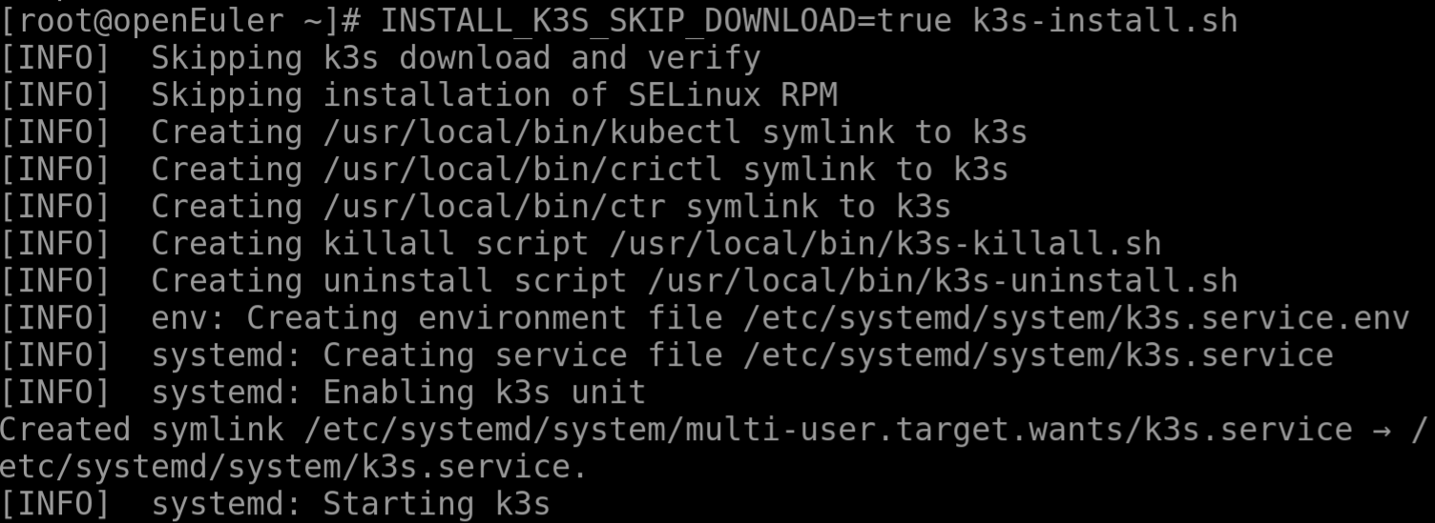
Task: Click the [INFO] tag on the first output line
Action: 54,57
